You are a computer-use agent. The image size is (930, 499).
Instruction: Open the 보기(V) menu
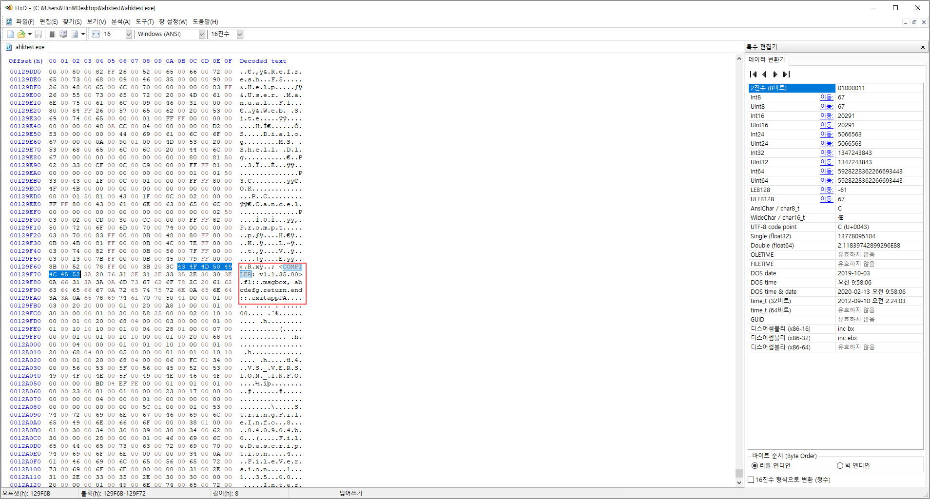(97, 21)
